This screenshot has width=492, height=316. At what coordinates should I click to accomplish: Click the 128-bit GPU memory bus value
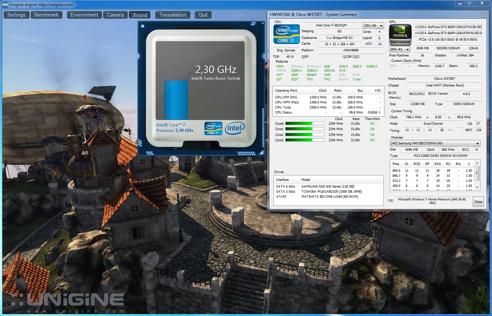coord(473,48)
